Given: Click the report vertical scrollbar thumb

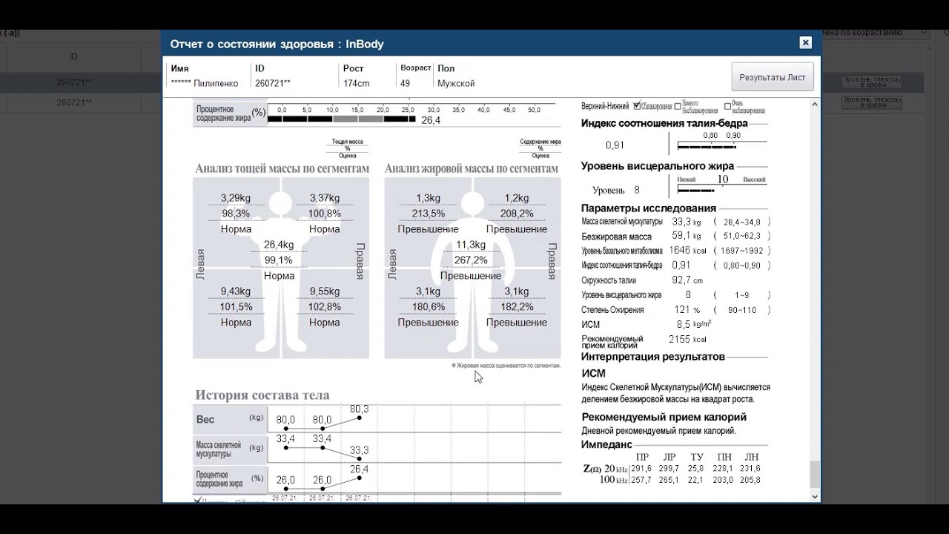Looking at the screenshot, I should (x=816, y=473).
